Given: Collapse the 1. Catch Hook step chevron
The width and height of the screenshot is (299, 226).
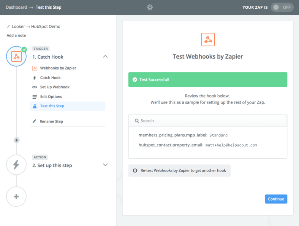Looking at the screenshot, I should [x=106, y=56].
